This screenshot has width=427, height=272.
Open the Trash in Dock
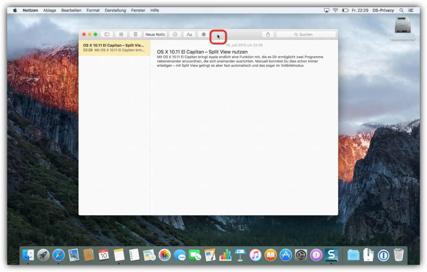pos(398,255)
